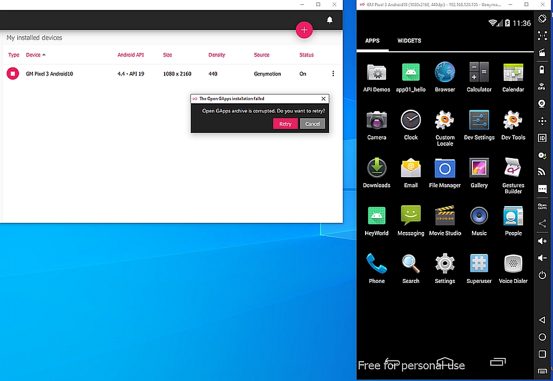Click the Status column header
Screen dimensions: 553x381
(x=306, y=55)
